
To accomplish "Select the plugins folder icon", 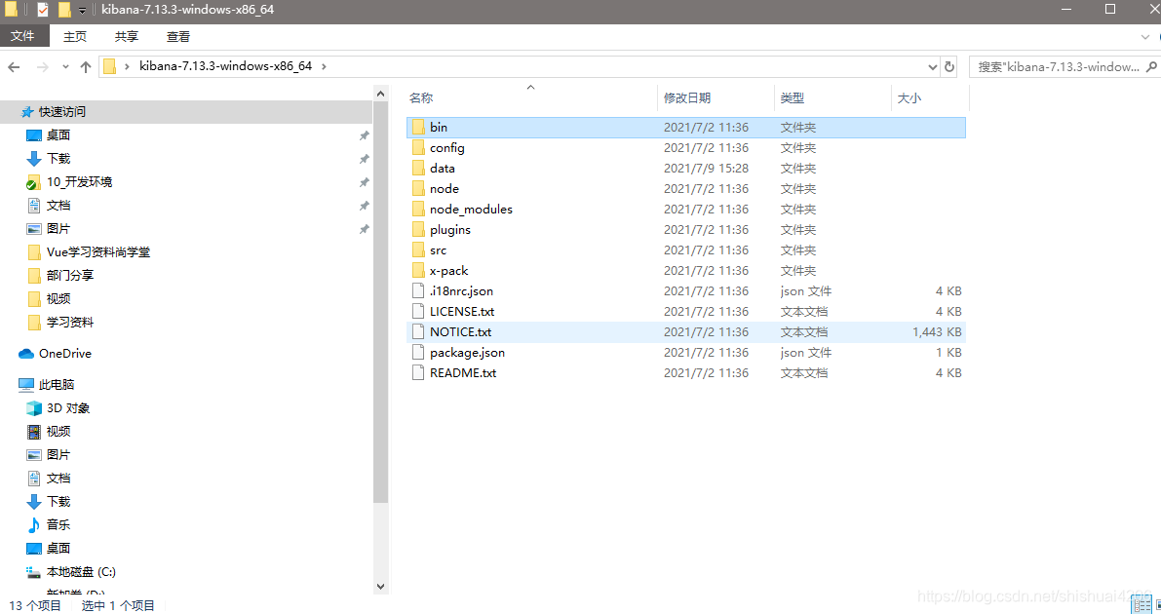I will click(x=418, y=230).
